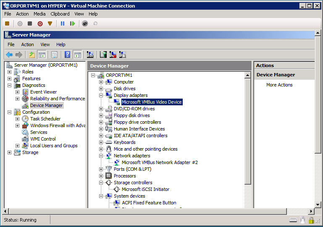Open the Media menu
Image resolution: width=323 pixels, height=227 pixels.
(39, 14)
